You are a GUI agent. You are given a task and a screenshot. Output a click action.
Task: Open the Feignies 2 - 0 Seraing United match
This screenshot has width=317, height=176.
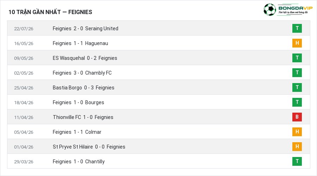tap(85, 29)
